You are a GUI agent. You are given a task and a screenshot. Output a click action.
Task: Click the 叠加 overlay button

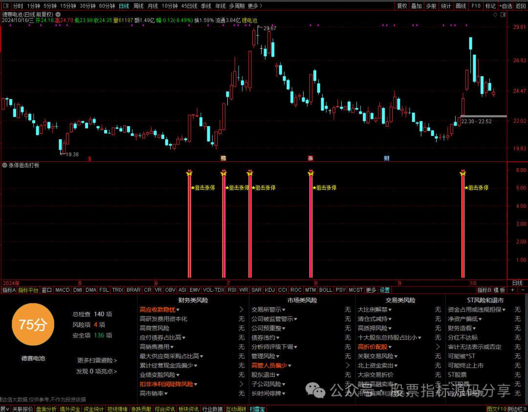pyautogui.click(x=417, y=6)
